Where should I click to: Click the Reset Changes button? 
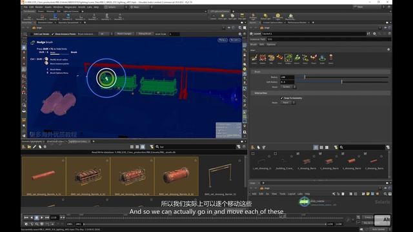click(125, 34)
